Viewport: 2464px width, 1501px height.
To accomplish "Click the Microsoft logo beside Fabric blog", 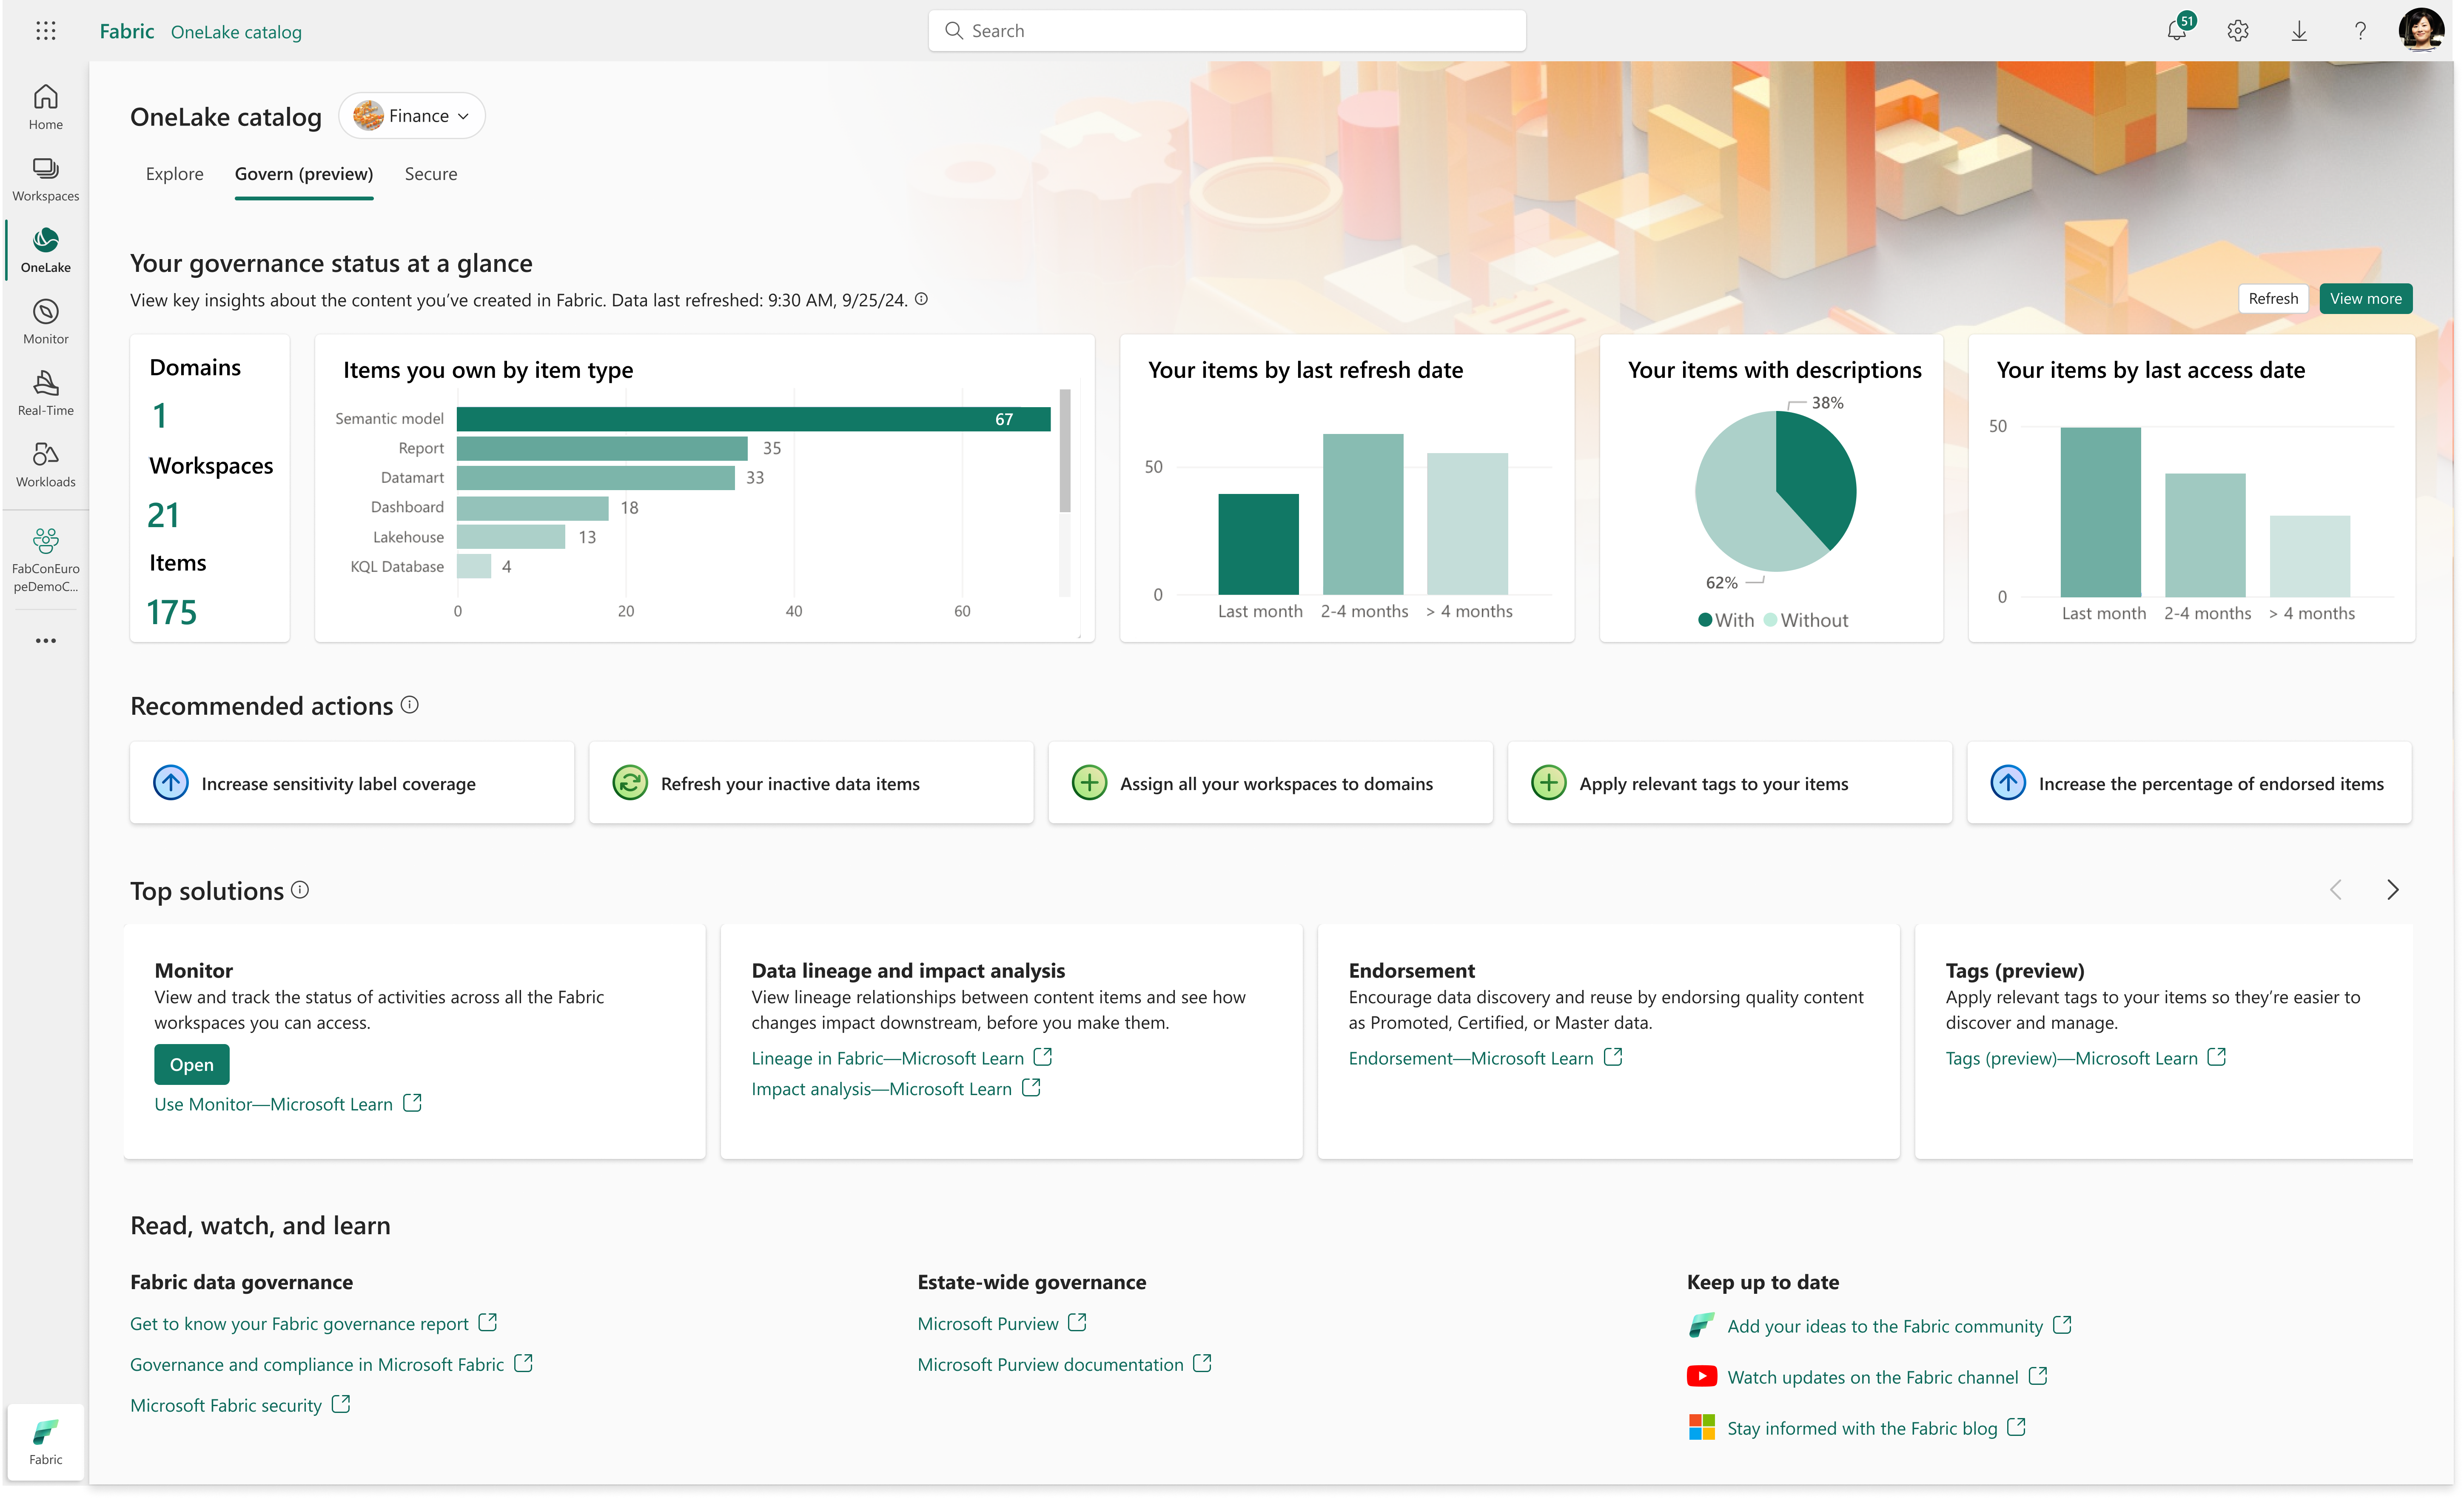I will [1702, 1427].
